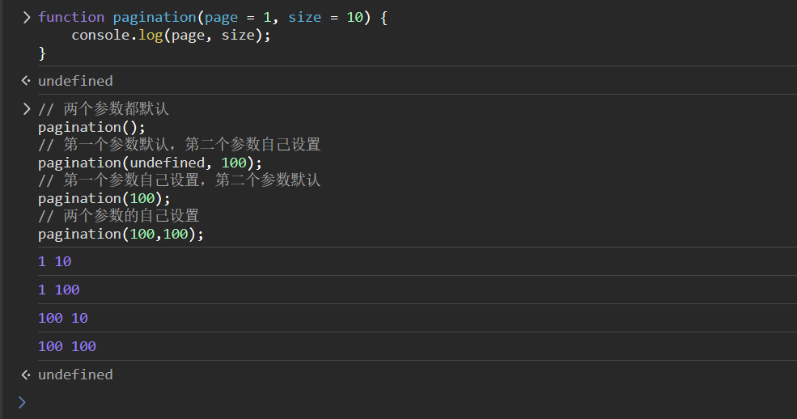Click the pagination(undefined, 100) call

coord(150,163)
